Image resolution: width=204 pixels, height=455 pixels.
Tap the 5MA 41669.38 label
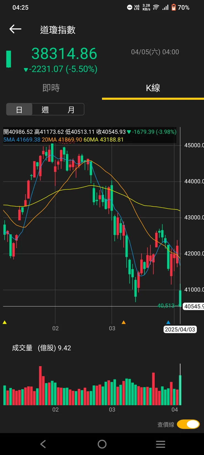22,140
